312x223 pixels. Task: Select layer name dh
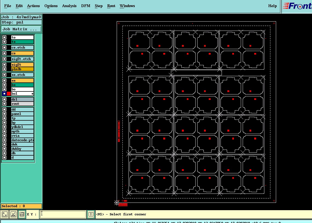coord(22,153)
